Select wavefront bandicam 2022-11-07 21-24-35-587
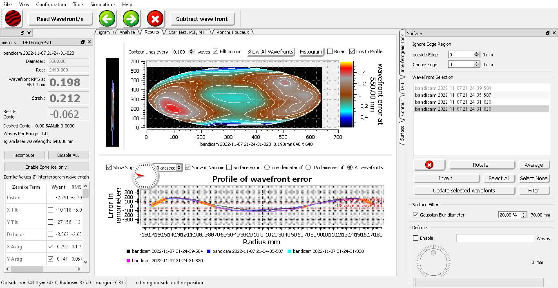The width and height of the screenshot is (558, 288). coord(453,95)
